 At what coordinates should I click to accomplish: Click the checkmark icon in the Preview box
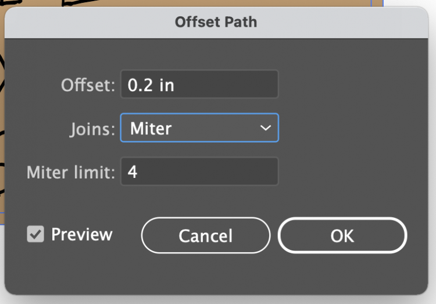point(35,234)
